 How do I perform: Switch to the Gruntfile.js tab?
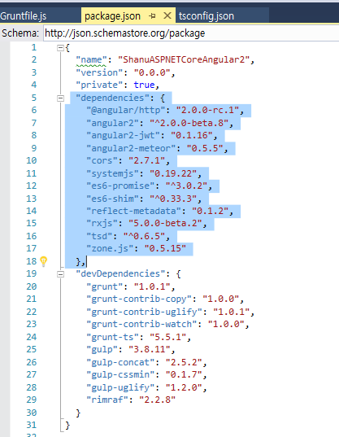click(x=24, y=16)
